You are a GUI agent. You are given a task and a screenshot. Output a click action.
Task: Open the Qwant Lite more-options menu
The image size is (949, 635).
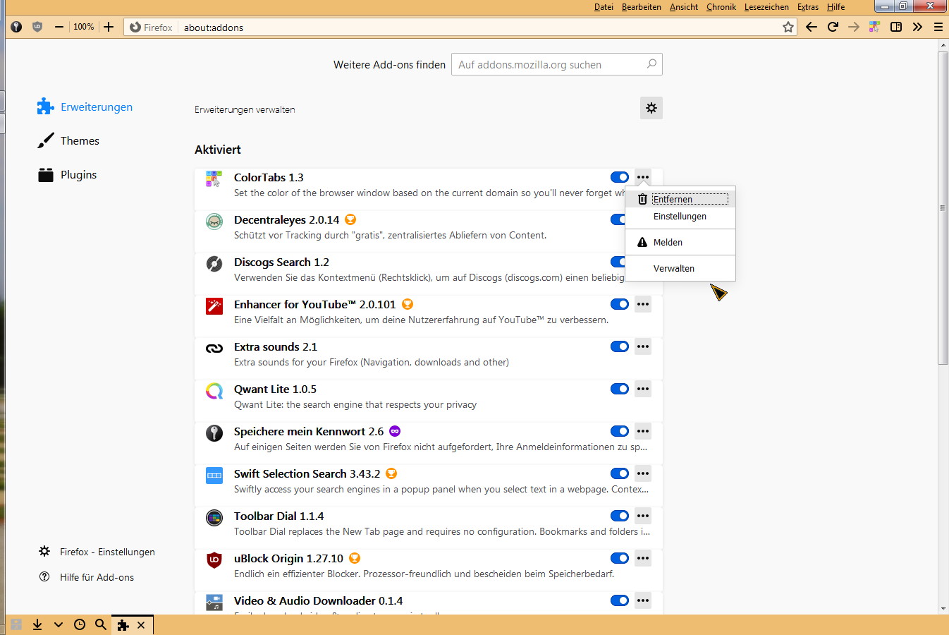pyautogui.click(x=643, y=389)
